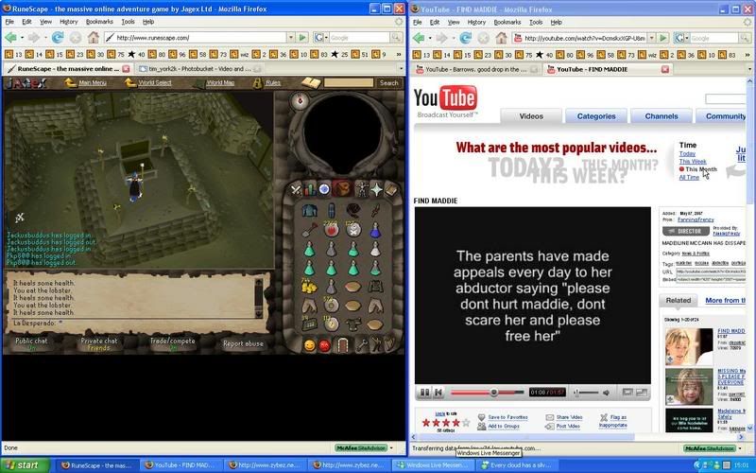Restart the YouTube video with rewind button
Viewport: 756px width, 473px height.
click(438, 393)
